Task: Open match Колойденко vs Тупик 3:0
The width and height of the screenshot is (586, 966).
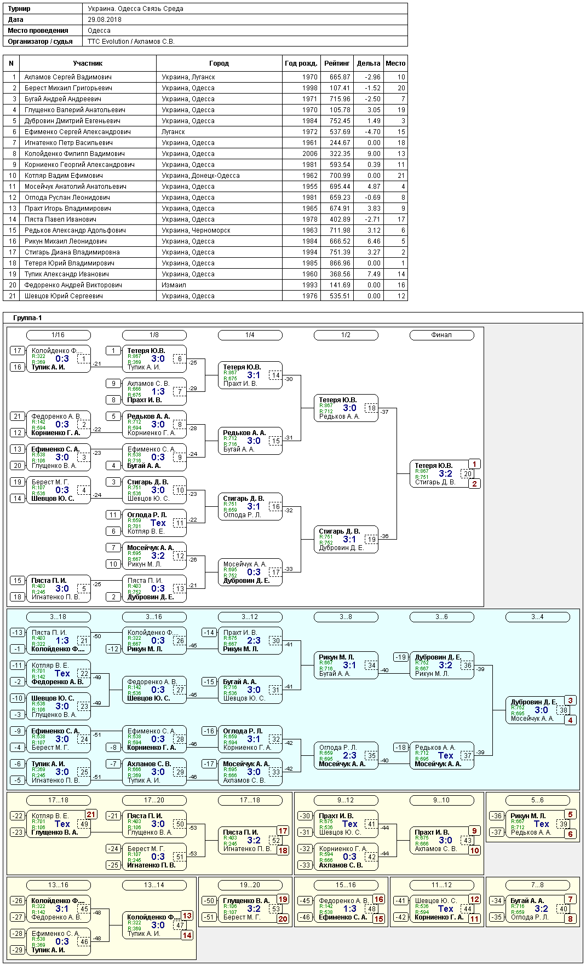Action: tap(154, 925)
